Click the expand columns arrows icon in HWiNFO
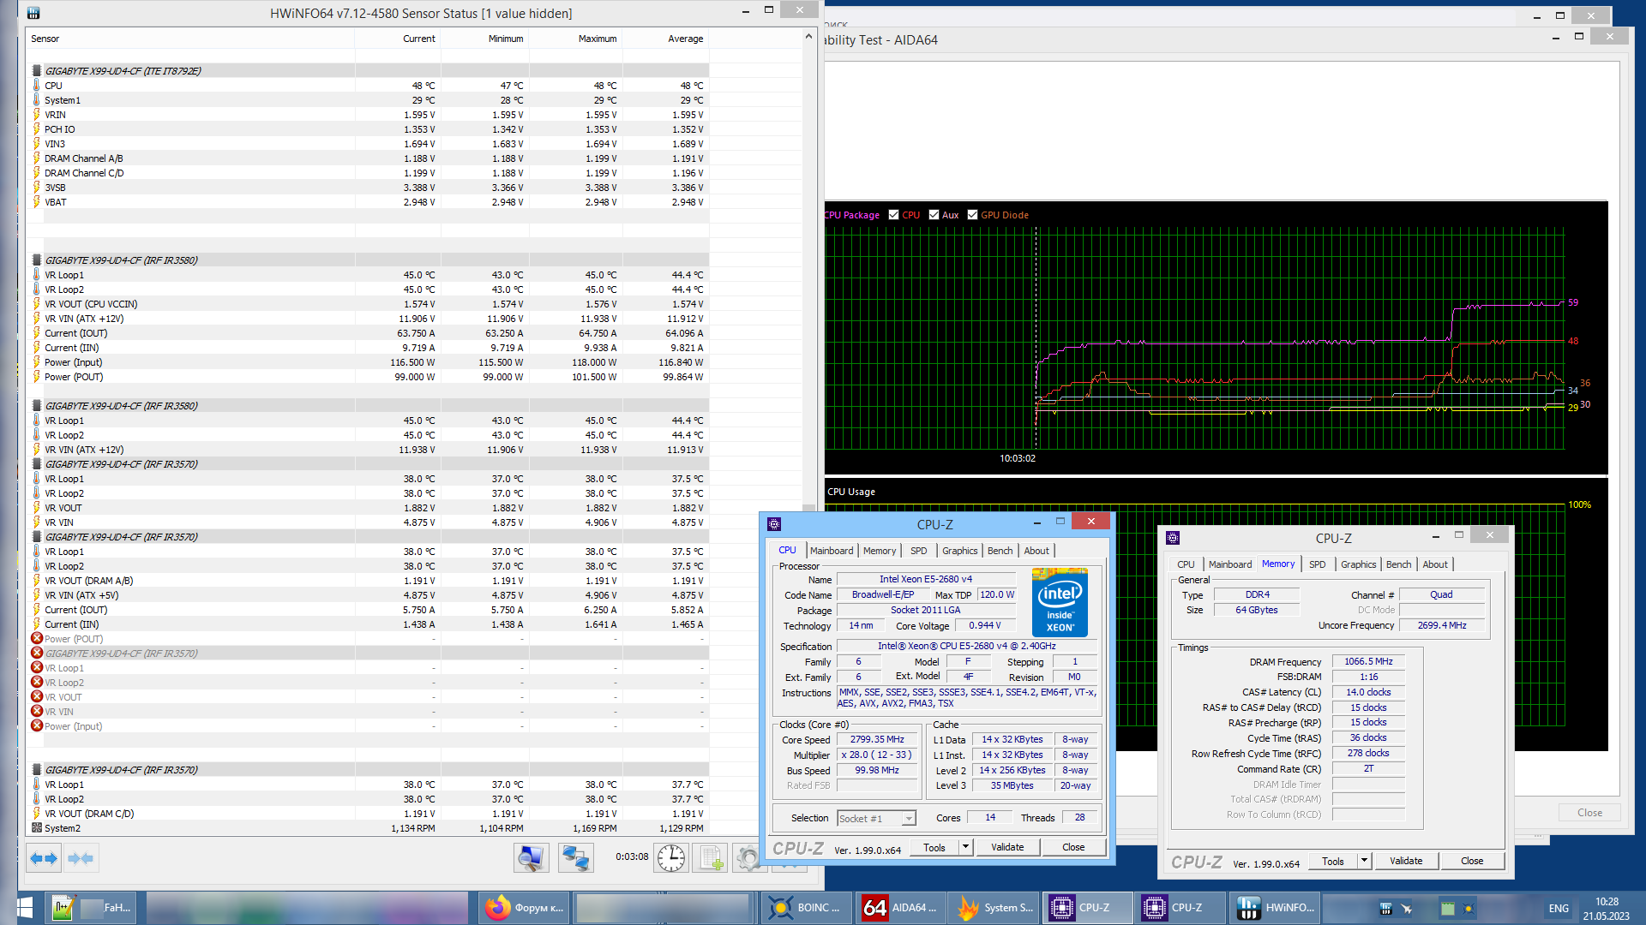The width and height of the screenshot is (1646, 925). (44, 858)
